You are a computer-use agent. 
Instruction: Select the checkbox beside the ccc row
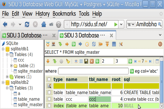tap(49, 99)
